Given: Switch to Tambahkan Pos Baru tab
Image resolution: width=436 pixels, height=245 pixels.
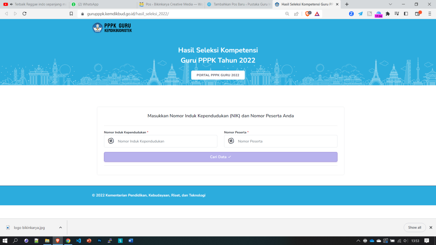Looking at the screenshot, I should coord(238,4).
